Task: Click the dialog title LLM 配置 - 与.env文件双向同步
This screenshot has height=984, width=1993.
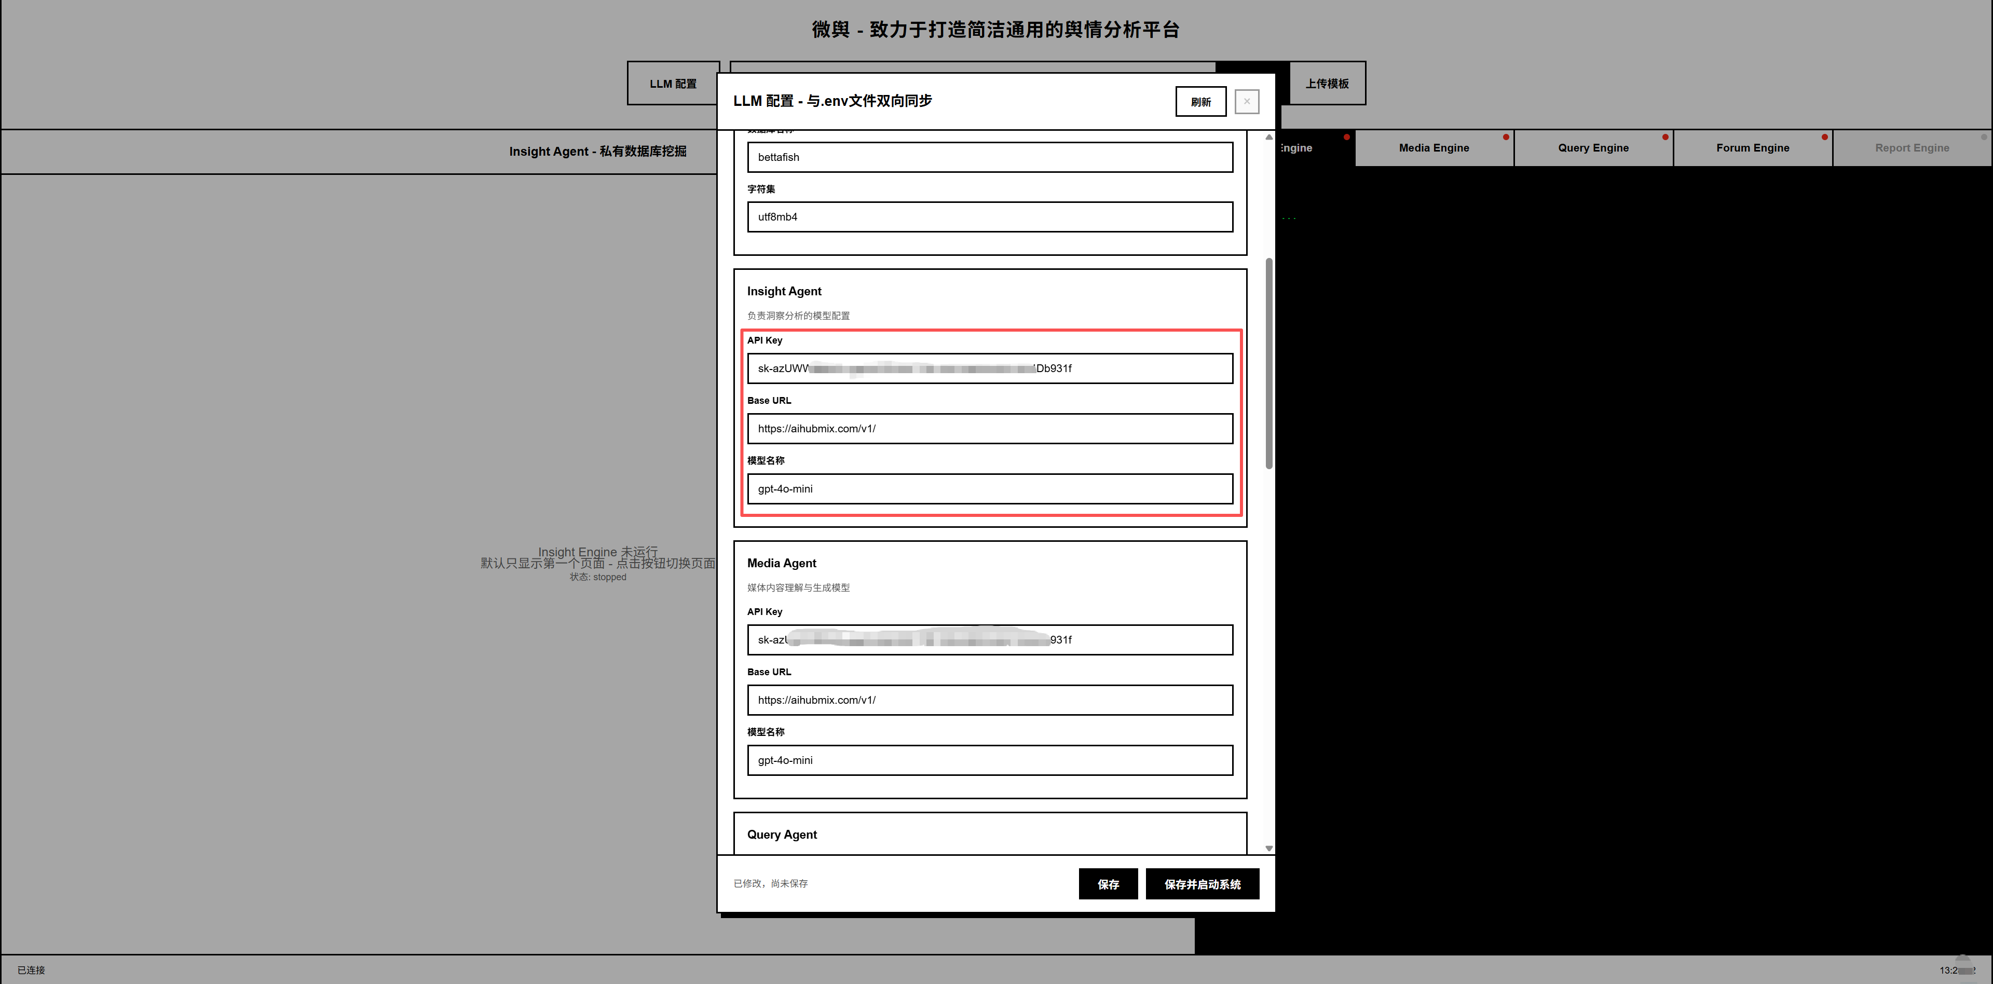Action: point(832,101)
